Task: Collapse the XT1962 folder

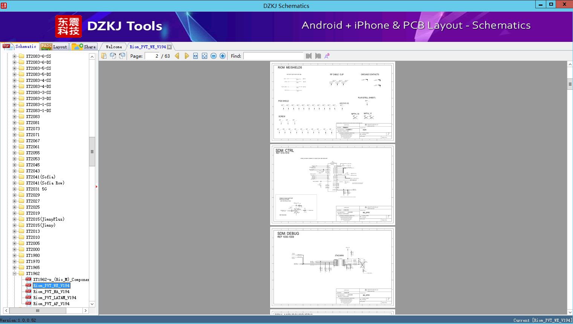Action: tap(15, 273)
